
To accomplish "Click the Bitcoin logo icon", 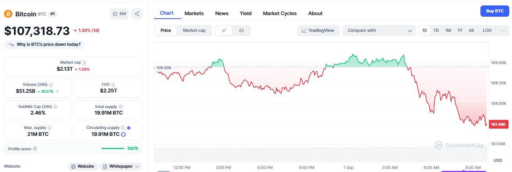I will coord(8,14).
